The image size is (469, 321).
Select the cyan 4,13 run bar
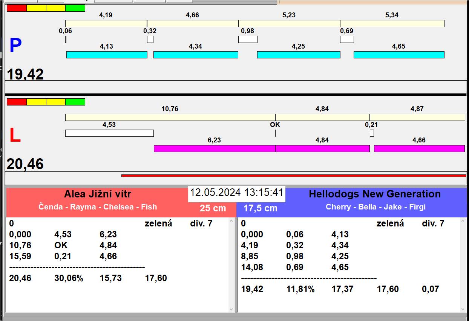pyautogui.click(x=107, y=55)
